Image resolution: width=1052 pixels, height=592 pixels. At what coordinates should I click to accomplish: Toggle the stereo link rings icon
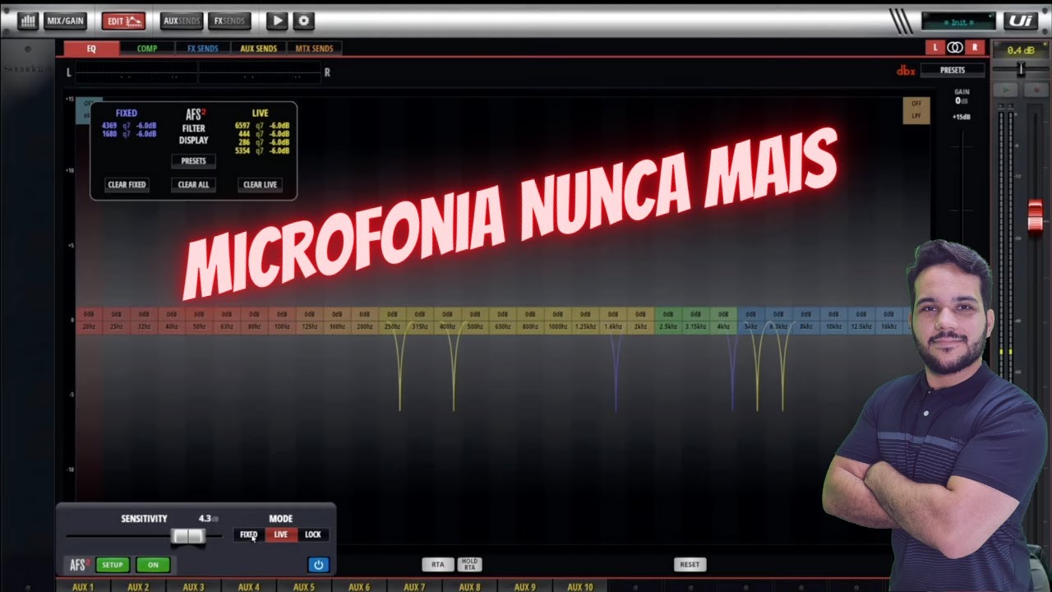pyautogui.click(x=954, y=48)
